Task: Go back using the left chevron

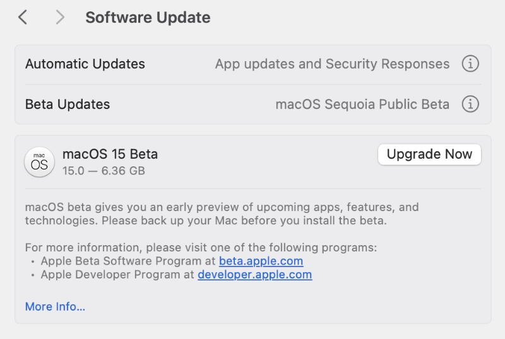Action: 23,18
